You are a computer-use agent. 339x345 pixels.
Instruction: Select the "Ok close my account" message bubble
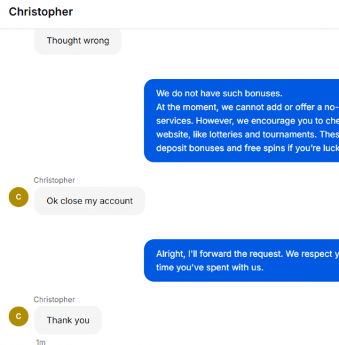[90, 201]
